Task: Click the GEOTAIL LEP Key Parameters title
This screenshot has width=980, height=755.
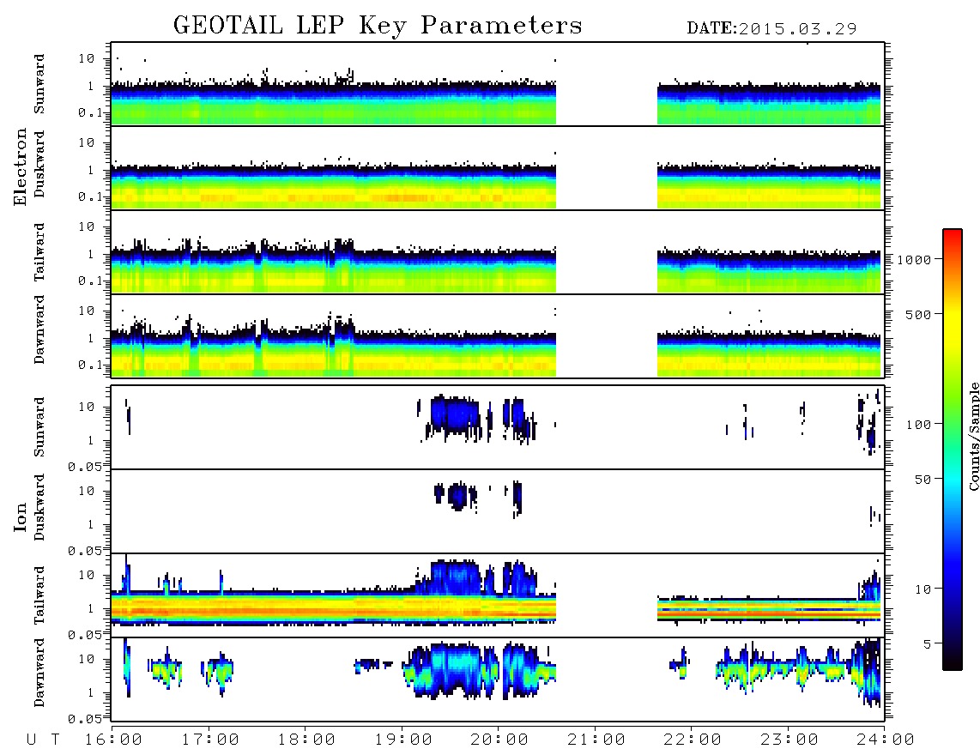Action: pyautogui.click(x=378, y=26)
